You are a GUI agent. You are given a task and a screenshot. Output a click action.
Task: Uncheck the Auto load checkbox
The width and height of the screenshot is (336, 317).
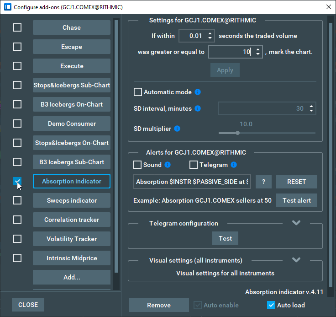pos(271,305)
